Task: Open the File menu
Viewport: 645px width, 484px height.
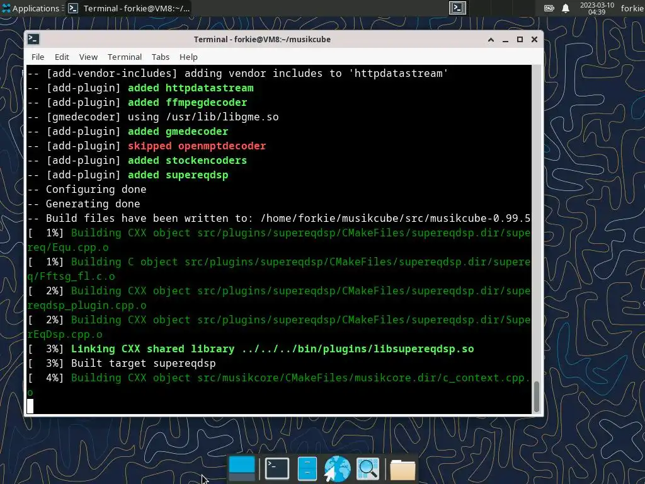Action: (37, 57)
